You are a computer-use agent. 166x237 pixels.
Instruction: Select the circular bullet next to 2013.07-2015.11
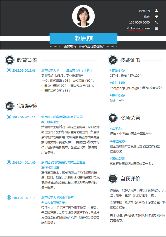[9, 197]
